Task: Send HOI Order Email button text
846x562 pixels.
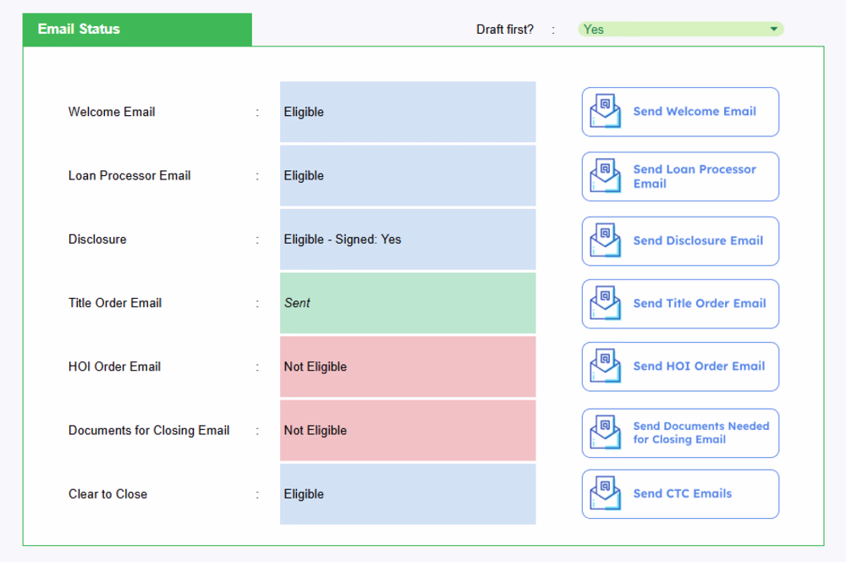Action: coord(699,366)
